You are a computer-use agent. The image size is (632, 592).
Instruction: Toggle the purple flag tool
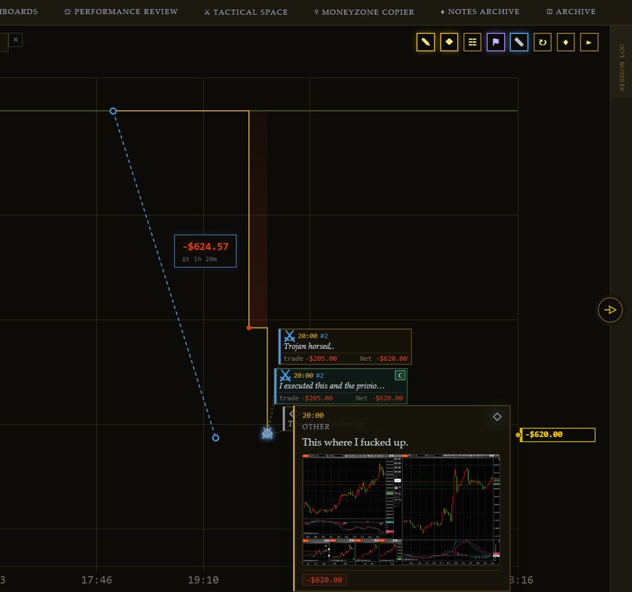coord(496,42)
